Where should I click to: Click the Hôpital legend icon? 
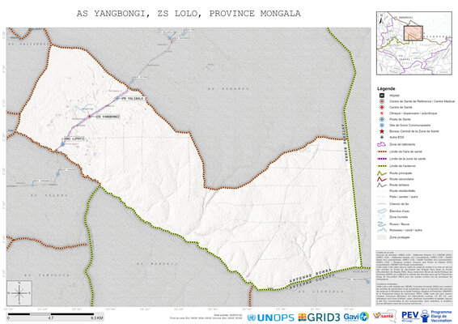click(x=381, y=96)
